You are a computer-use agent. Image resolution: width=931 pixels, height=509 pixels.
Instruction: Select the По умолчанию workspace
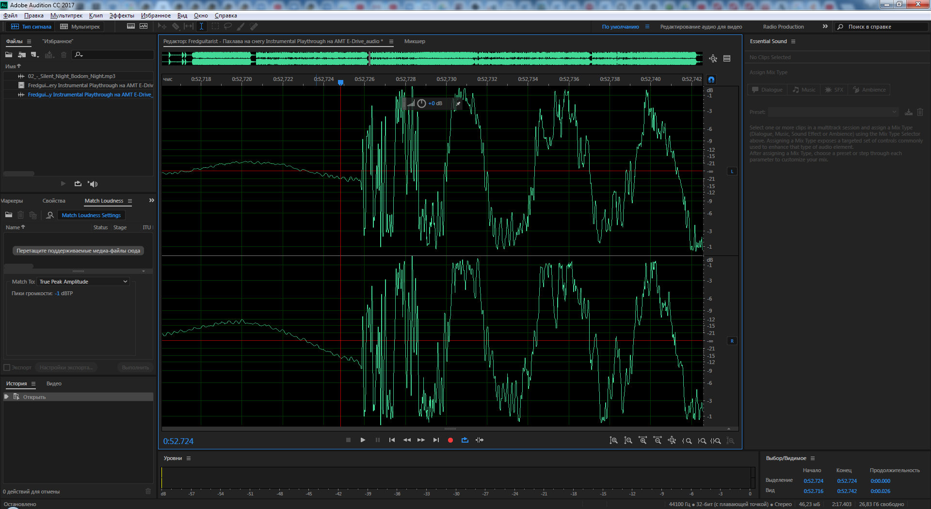point(620,27)
